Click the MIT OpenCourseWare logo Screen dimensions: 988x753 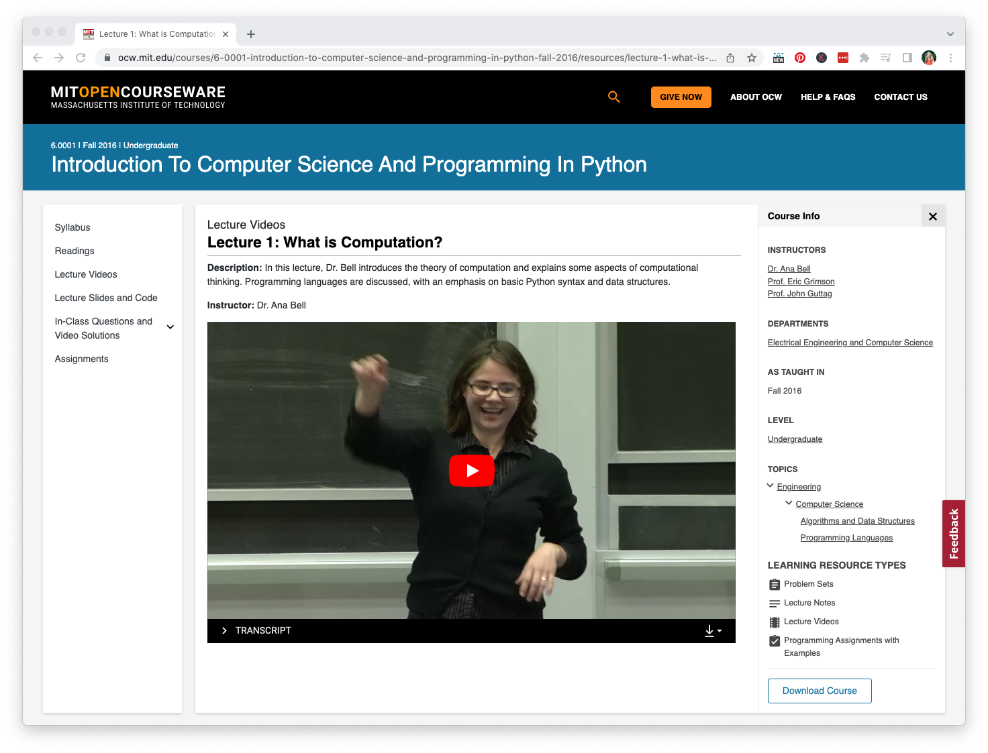click(x=138, y=97)
